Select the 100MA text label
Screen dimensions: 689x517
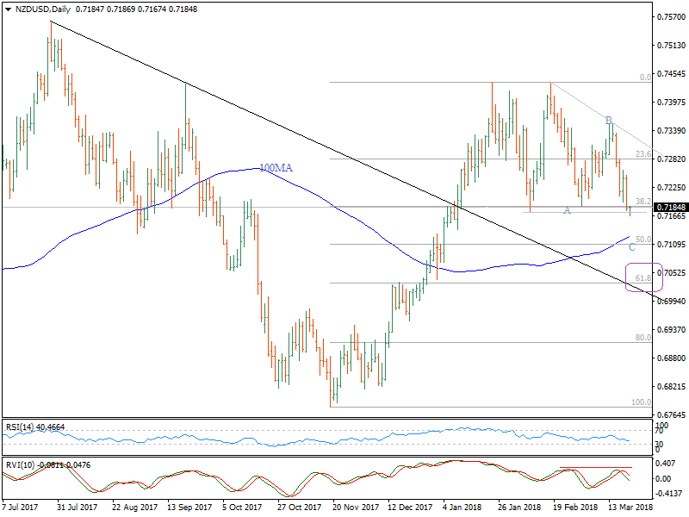pyautogui.click(x=276, y=168)
